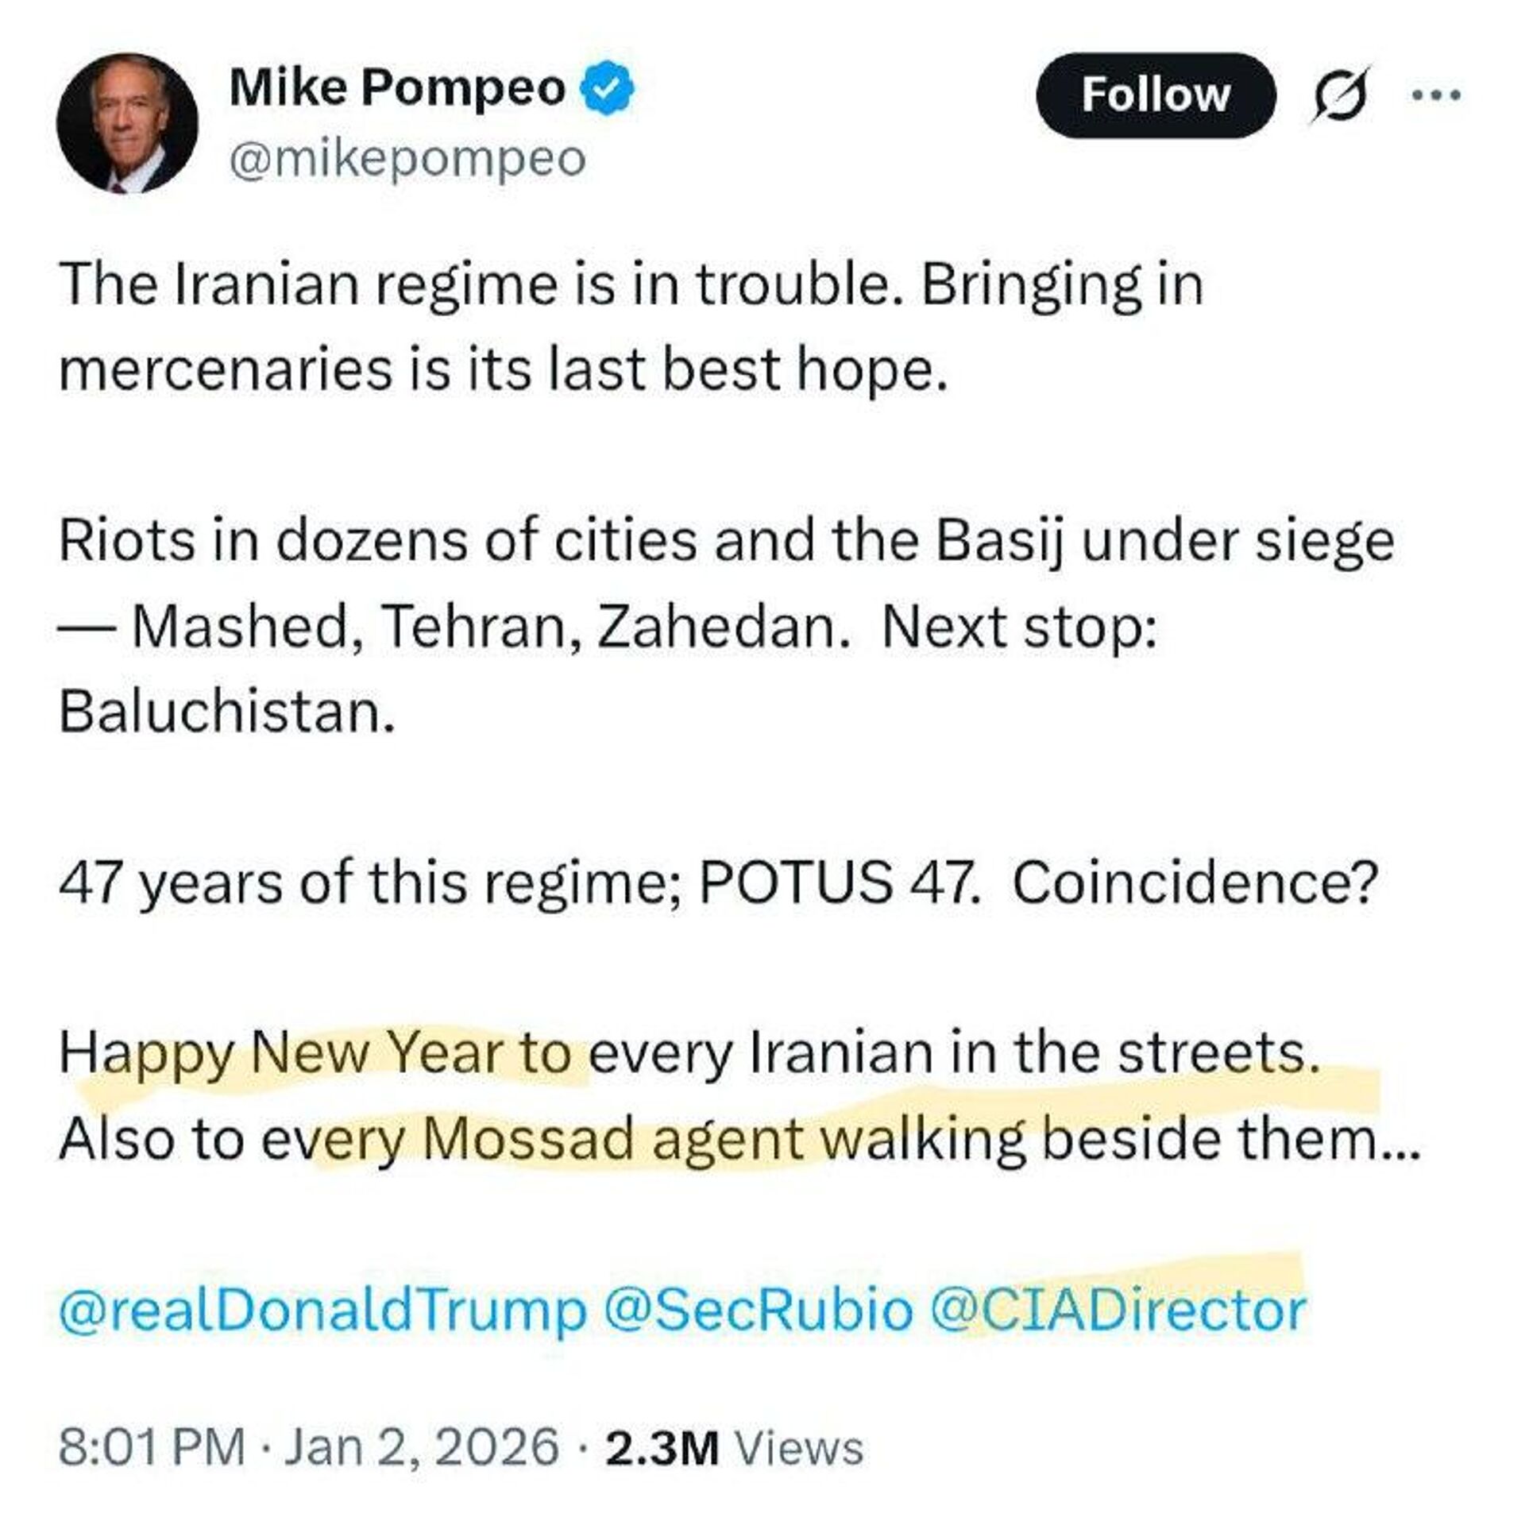The height and width of the screenshot is (1525, 1525).
Task: Click the 8:01 PM Jan 2, 2026 timestamp
Action: (x=309, y=1446)
